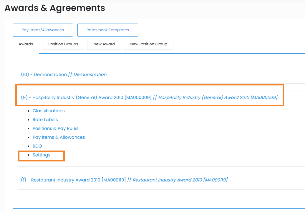
Task: Expand the (1) - Restaurant Industry Award 2010
Action: coord(73,180)
